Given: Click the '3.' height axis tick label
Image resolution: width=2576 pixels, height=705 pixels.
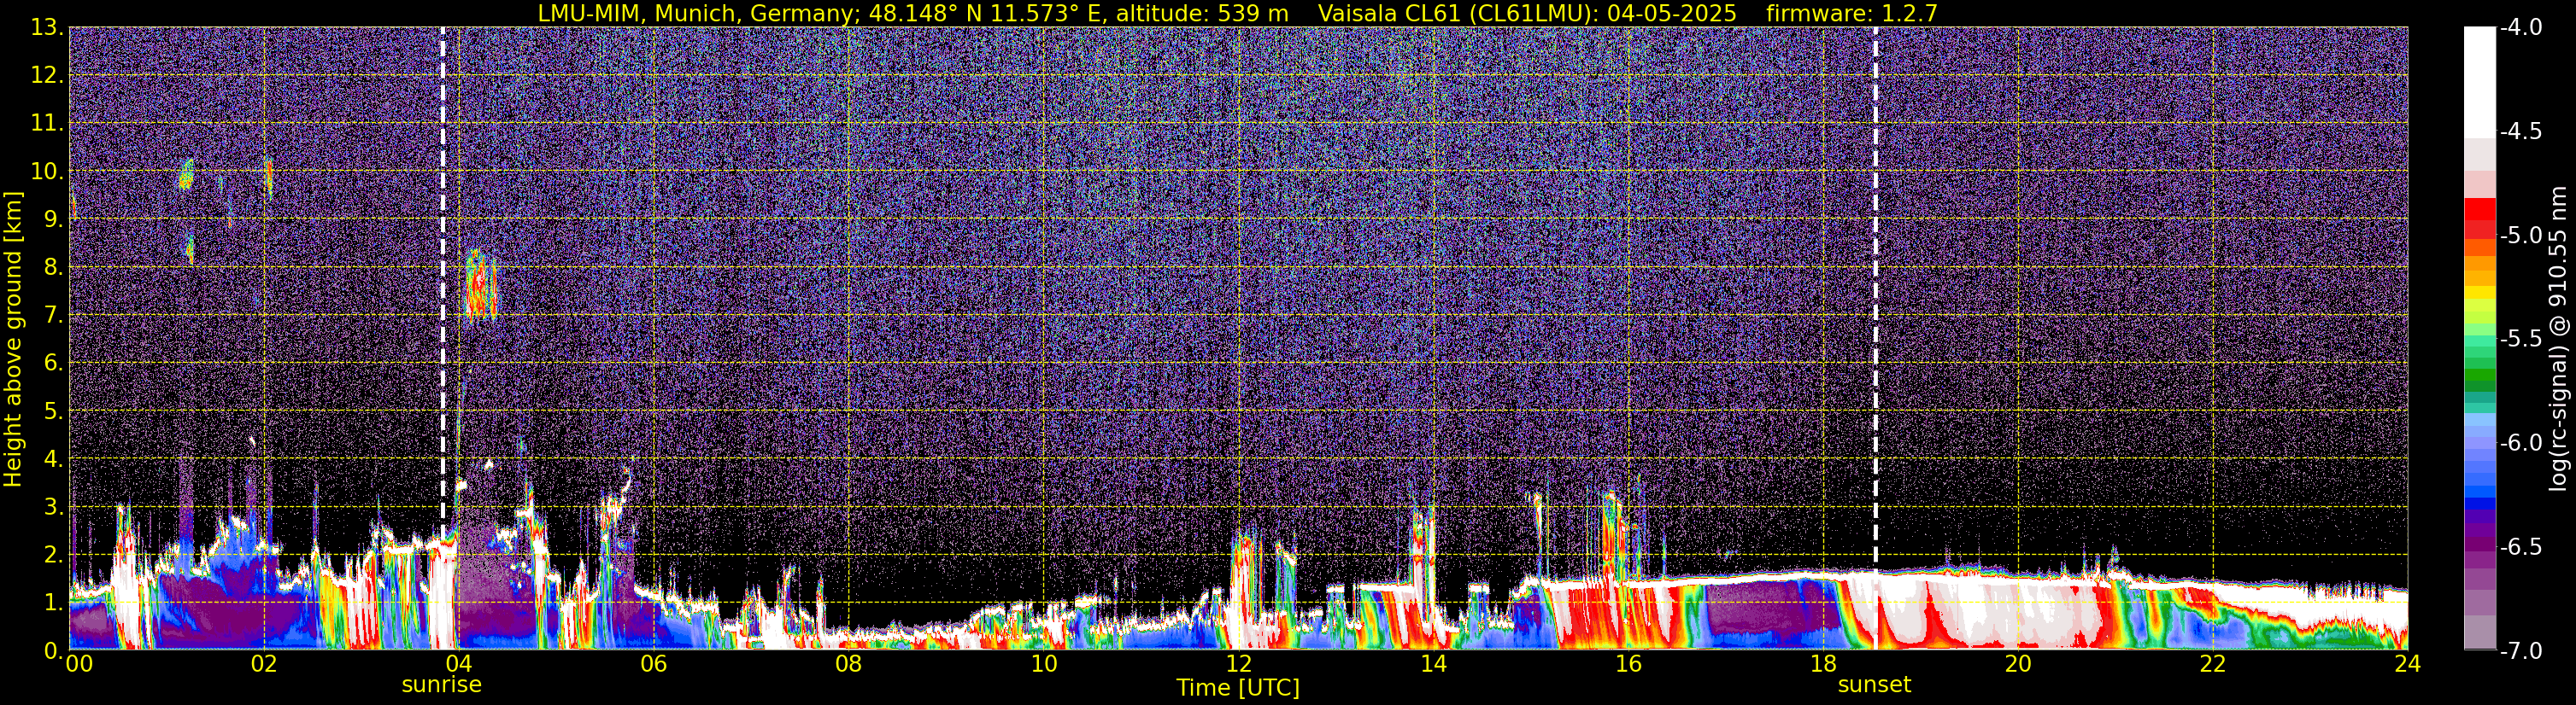Looking at the screenshot, I should [x=54, y=506].
